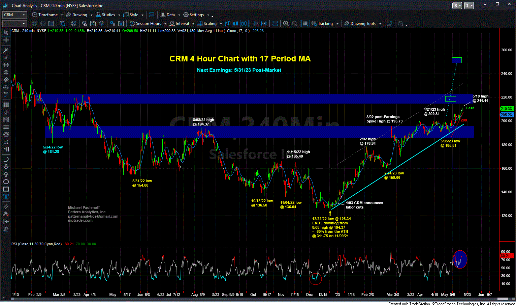516x306 pixels.
Task: Select the solid candlestick chart style icon
Action: 235,24
